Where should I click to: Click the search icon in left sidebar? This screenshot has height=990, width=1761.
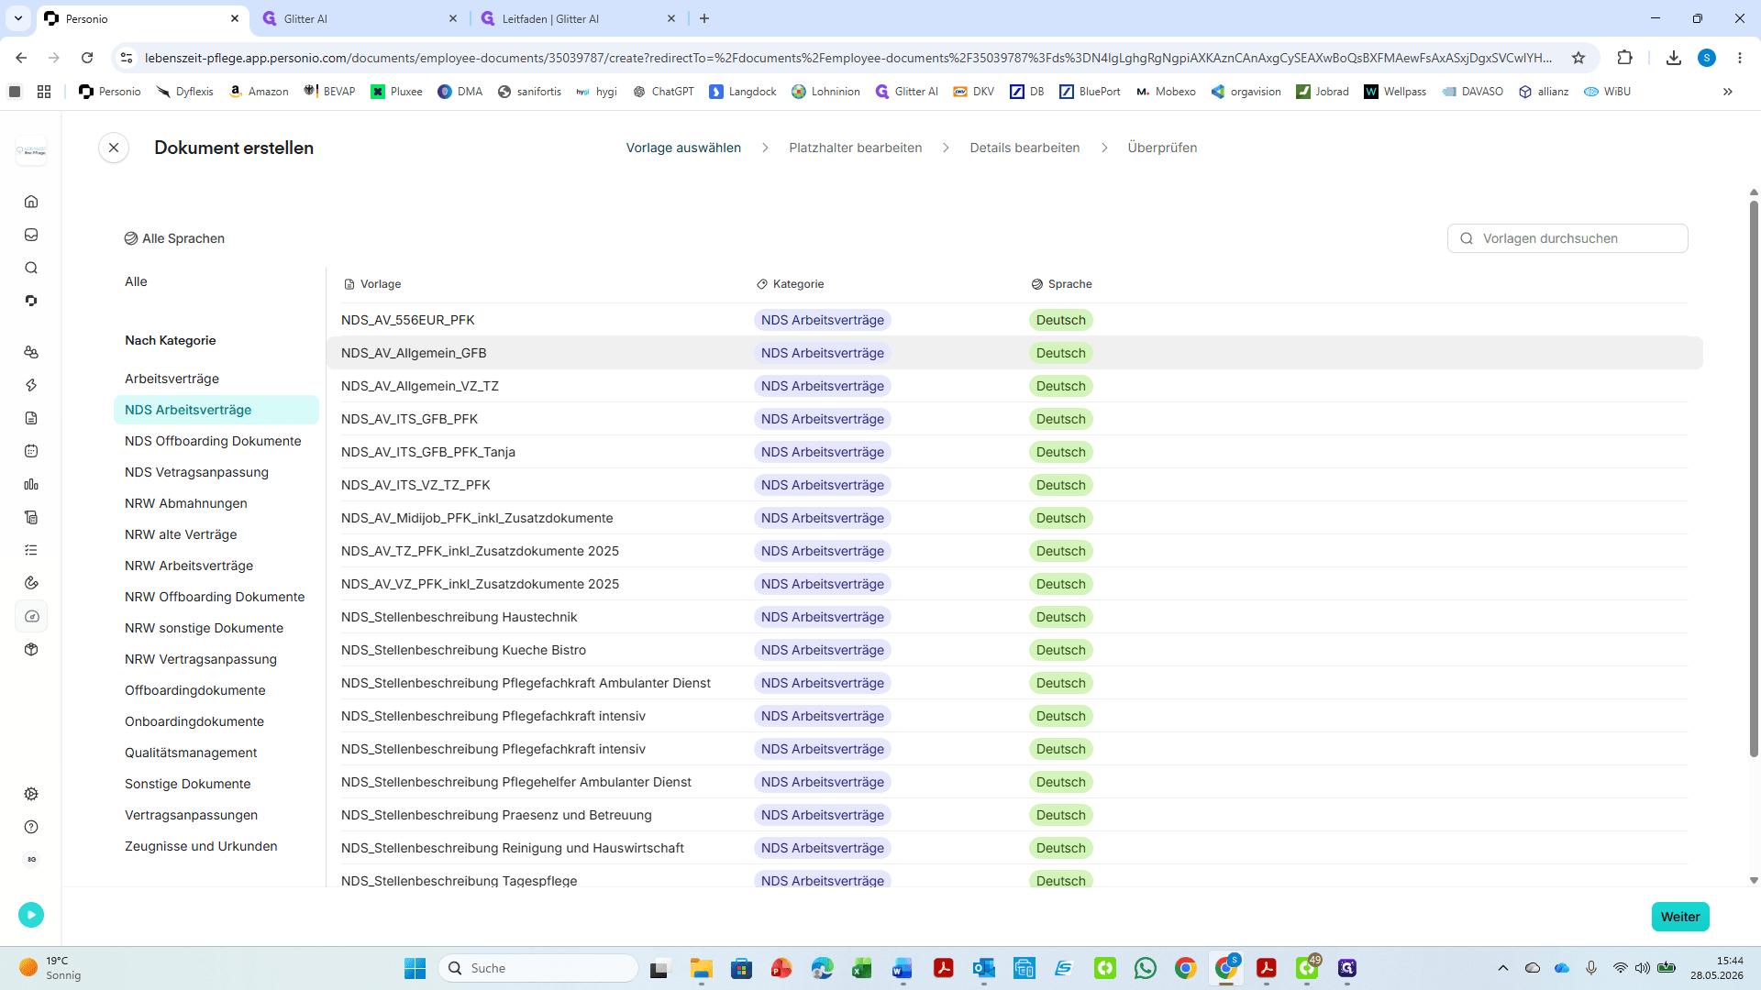point(31,268)
